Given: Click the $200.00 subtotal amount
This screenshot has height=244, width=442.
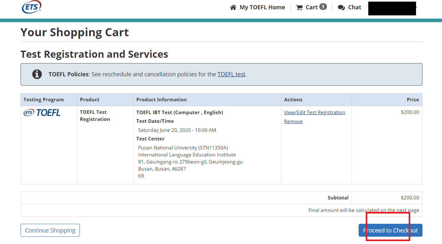Looking at the screenshot, I should tap(410, 198).
